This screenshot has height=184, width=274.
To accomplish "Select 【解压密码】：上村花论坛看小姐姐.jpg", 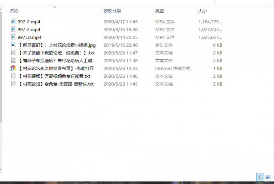I will coord(57,45).
